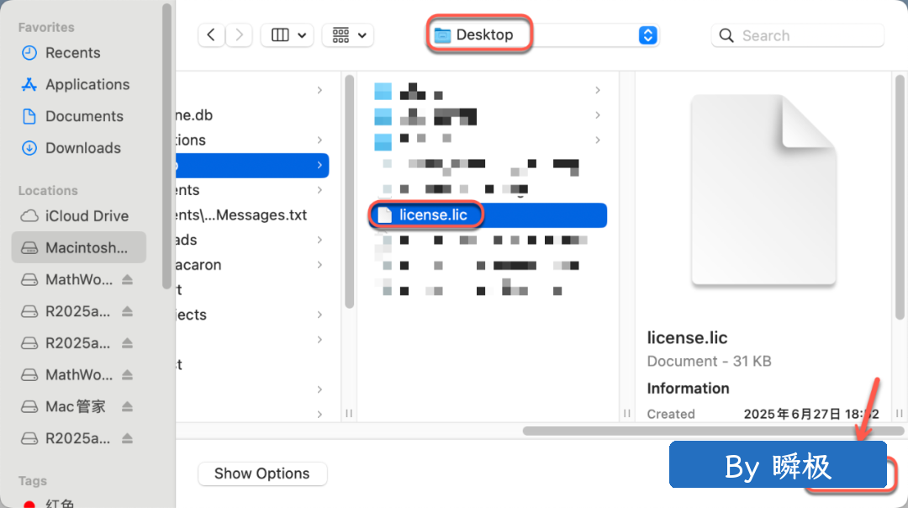
Task: Go to Documents in the sidebar
Action: tap(84, 117)
